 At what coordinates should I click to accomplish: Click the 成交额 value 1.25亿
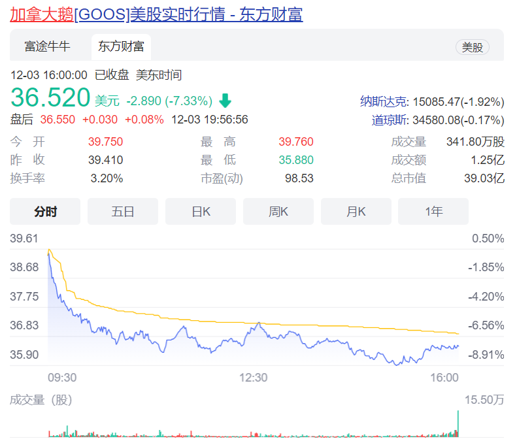[x=488, y=160]
